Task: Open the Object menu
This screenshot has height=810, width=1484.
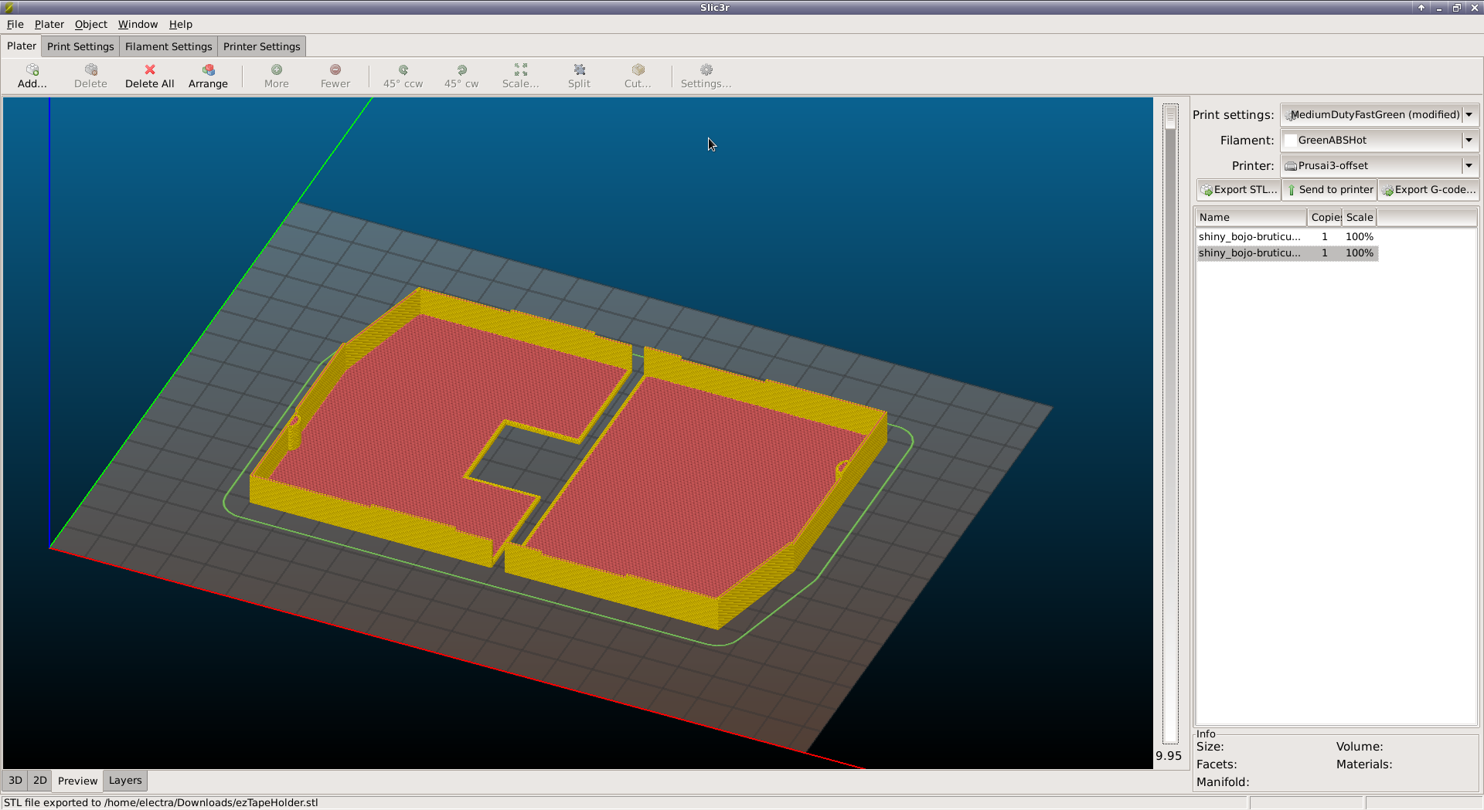Action: click(x=90, y=24)
